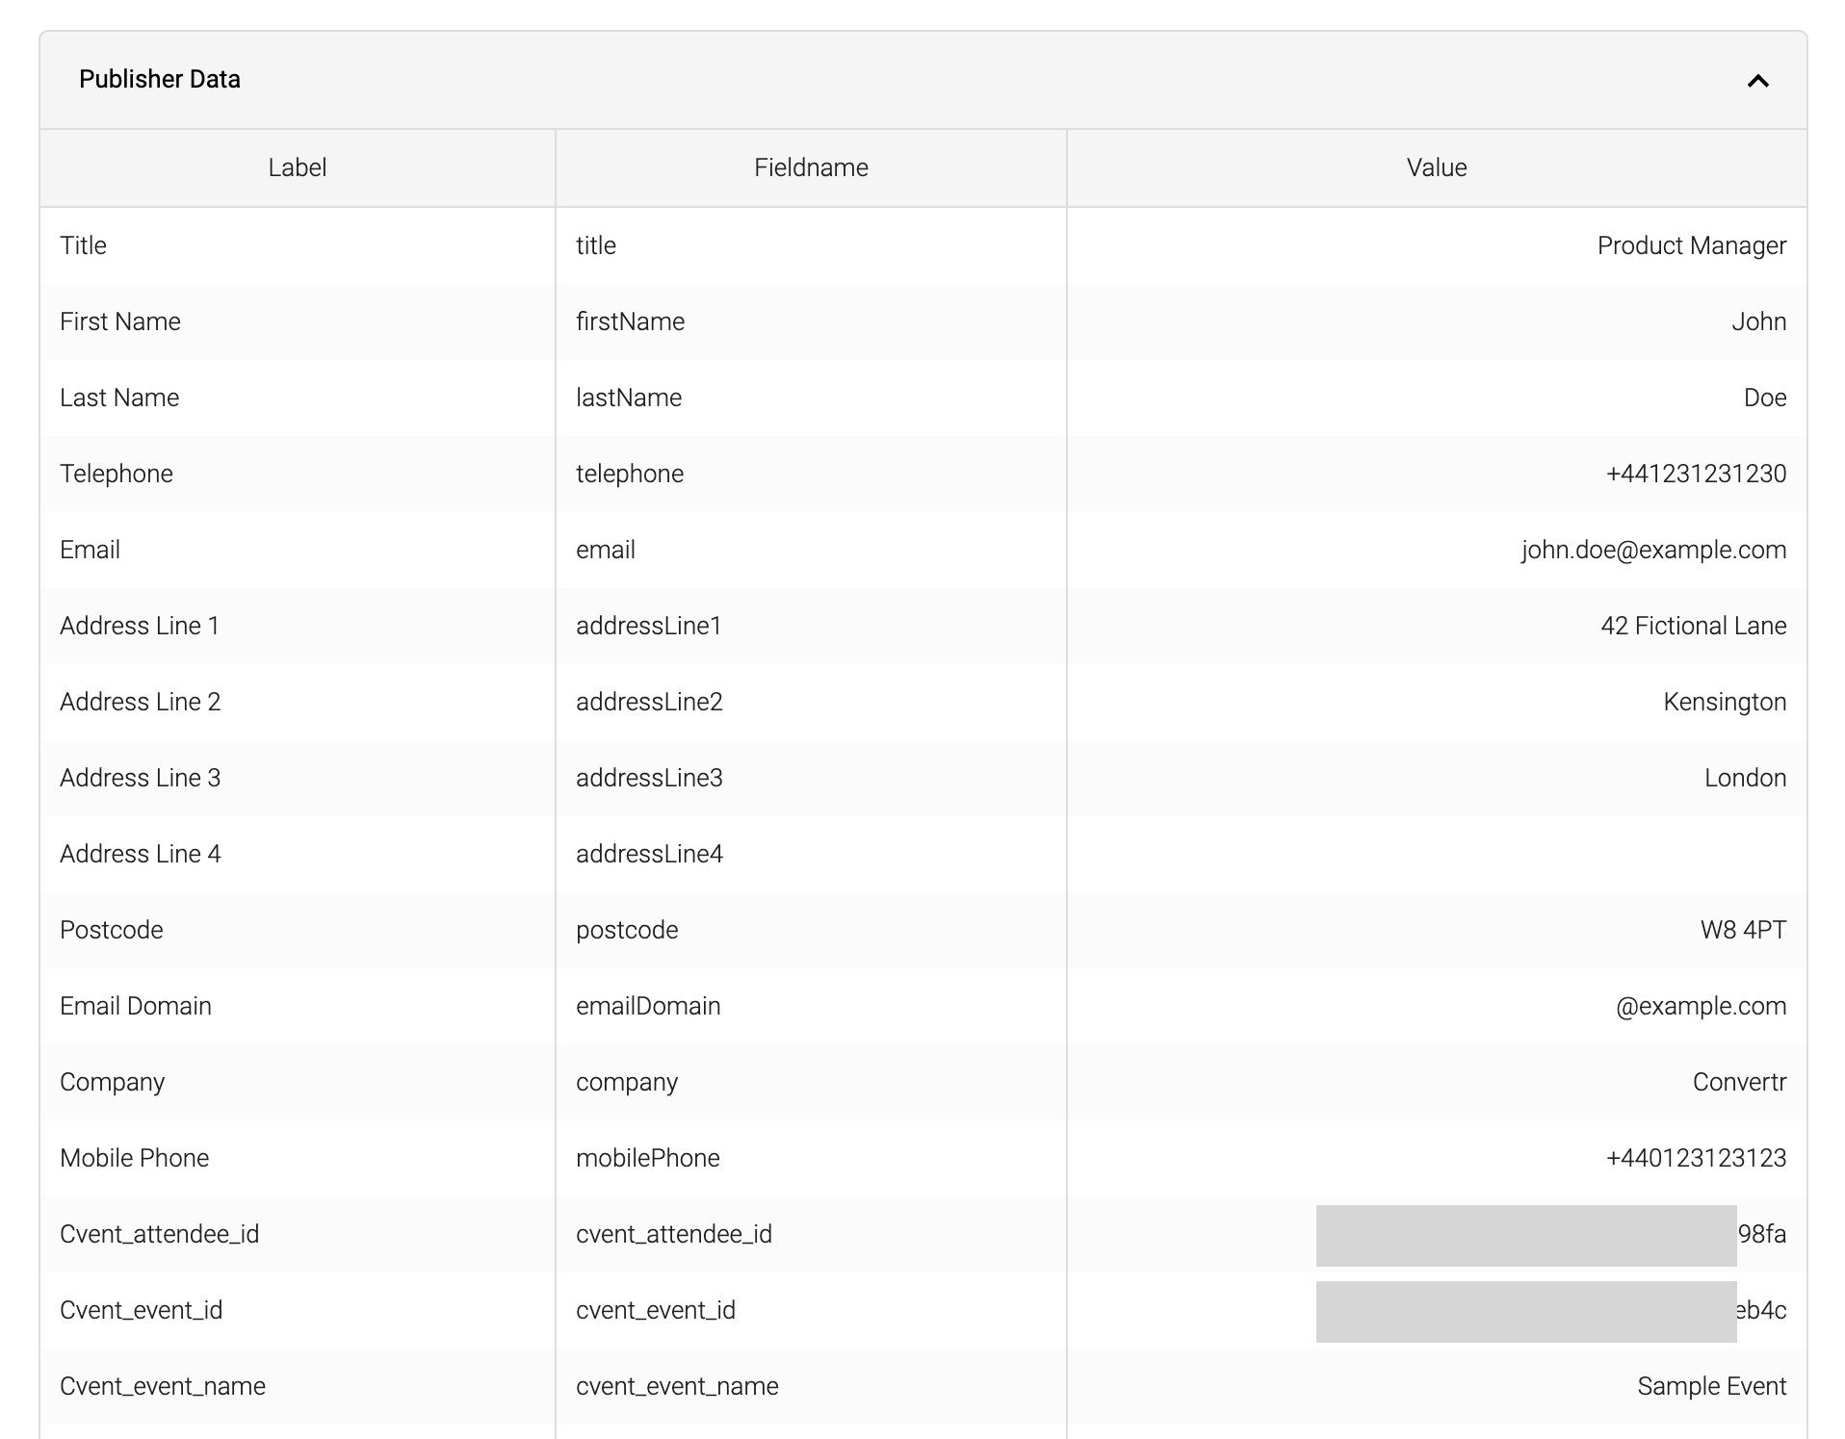Click the cvent_event_id fieldname

point(656,1310)
